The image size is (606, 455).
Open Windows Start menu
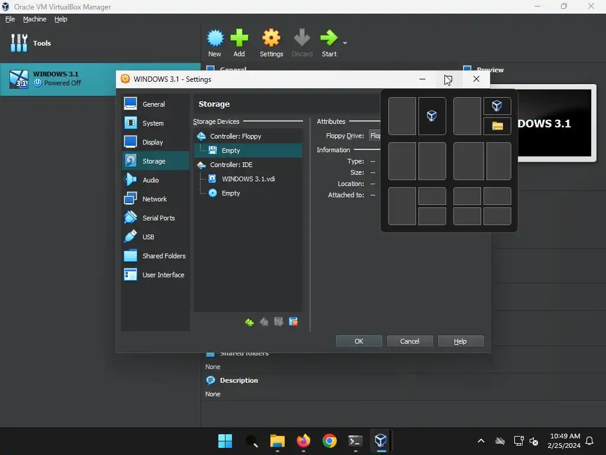(225, 441)
